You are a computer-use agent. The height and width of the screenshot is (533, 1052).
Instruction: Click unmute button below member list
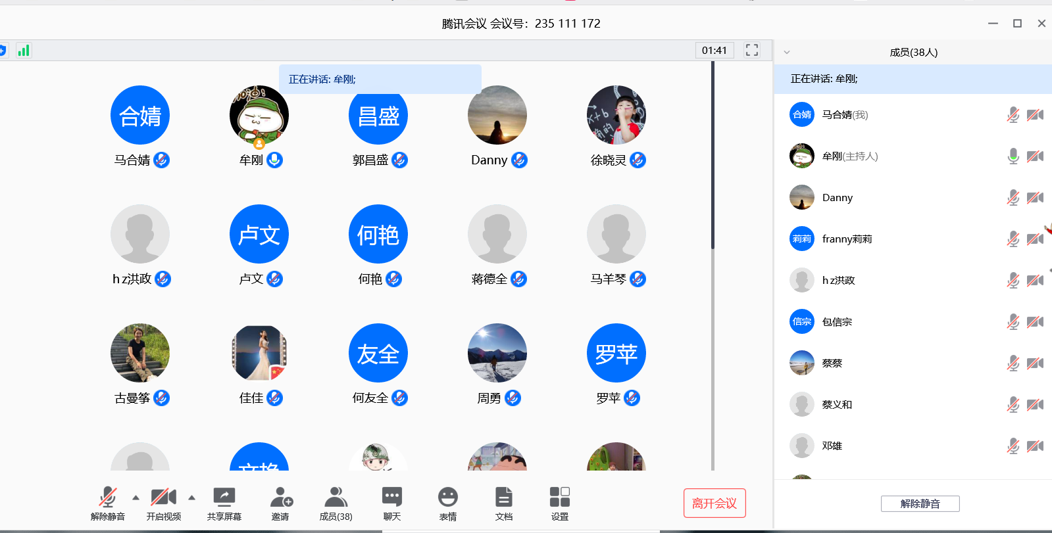point(920,503)
